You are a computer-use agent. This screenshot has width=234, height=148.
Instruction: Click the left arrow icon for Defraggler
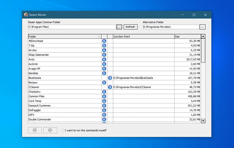pos(104,110)
